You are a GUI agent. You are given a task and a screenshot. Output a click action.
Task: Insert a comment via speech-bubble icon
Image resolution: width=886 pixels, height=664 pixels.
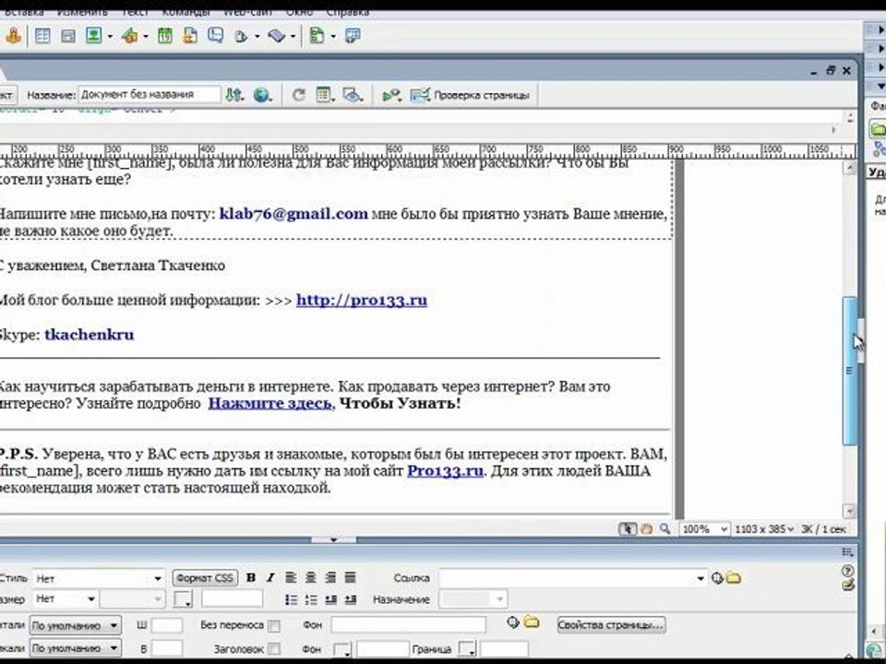[x=215, y=36]
